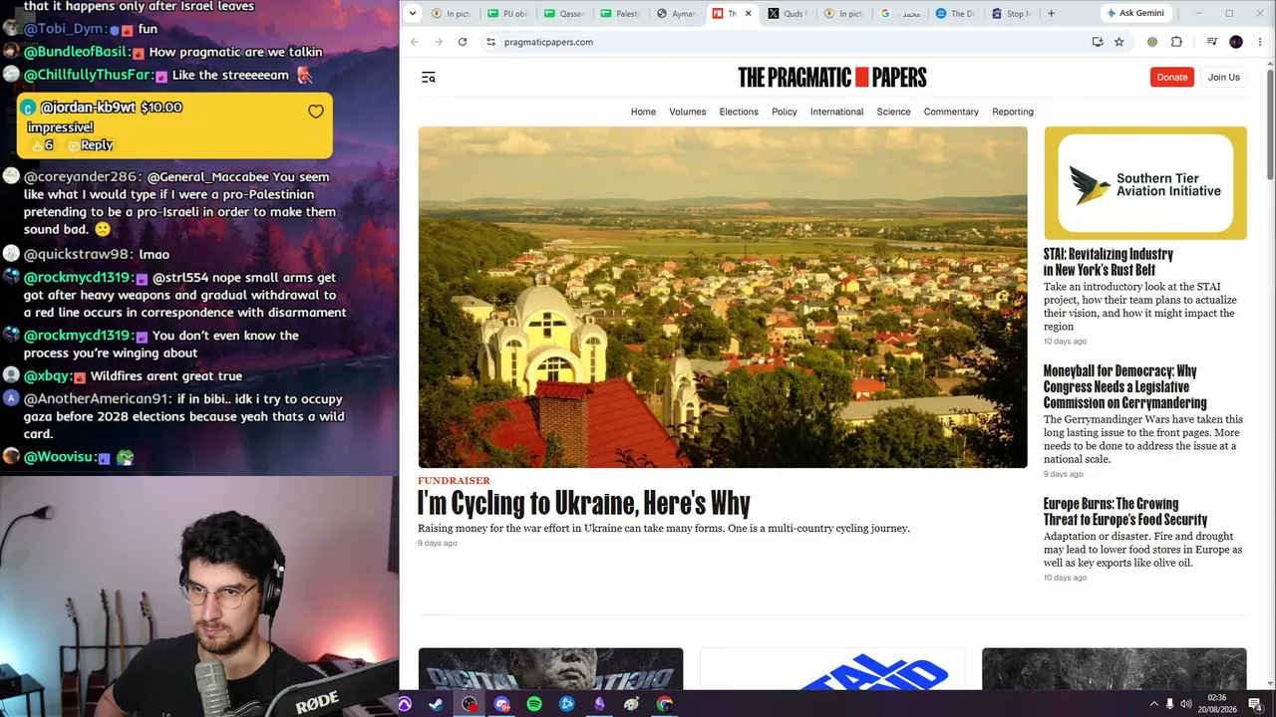Click the Southern Tier Aviation Initiative thumbnail

pyautogui.click(x=1145, y=183)
